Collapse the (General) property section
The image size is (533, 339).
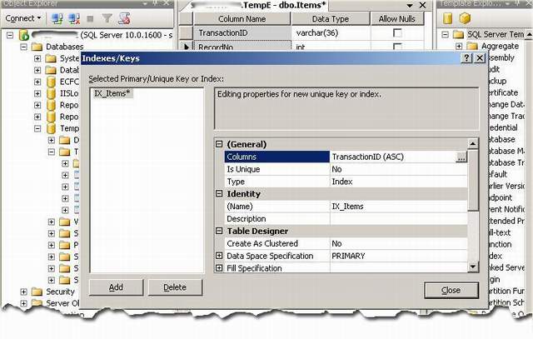tap(219, 144)
